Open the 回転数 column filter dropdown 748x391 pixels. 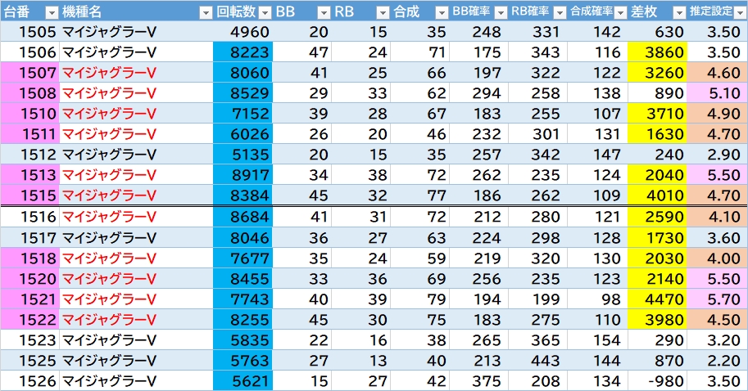265,12
